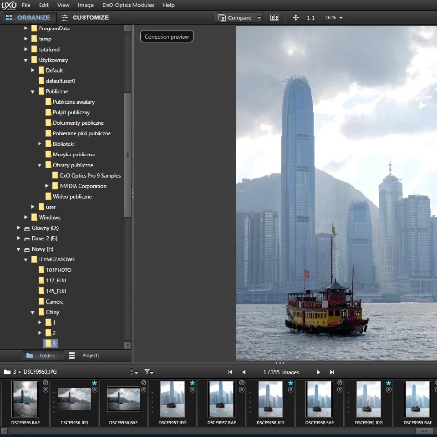Toggle processing status circle on DSCF9955.RAF
The image size is (437, 437).
click(x=46, y=390)
